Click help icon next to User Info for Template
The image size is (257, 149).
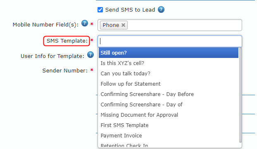90,55
